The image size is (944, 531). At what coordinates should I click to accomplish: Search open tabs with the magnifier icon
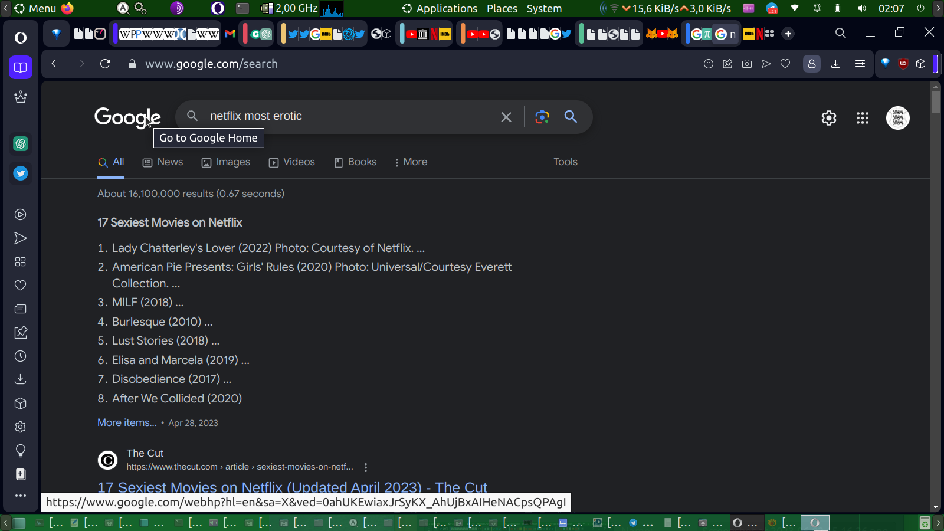coord(841,33)
